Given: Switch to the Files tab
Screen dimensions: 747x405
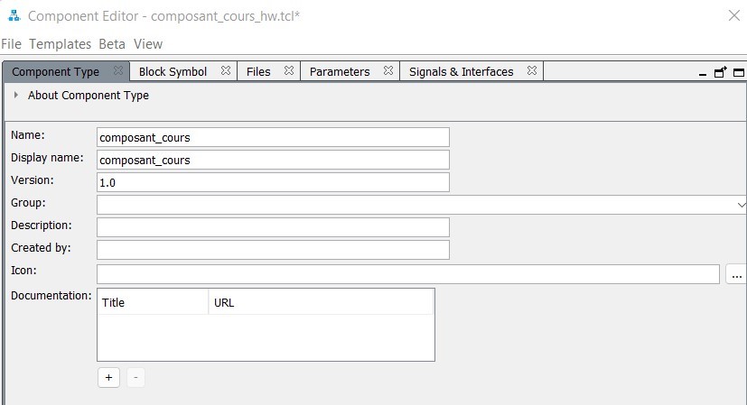Looking at the screenshot, I should coord(258,71).
